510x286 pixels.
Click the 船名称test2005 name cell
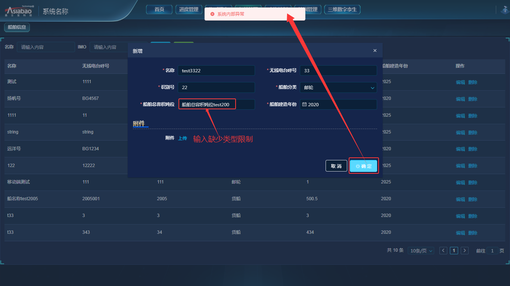[x=22, y=199]
